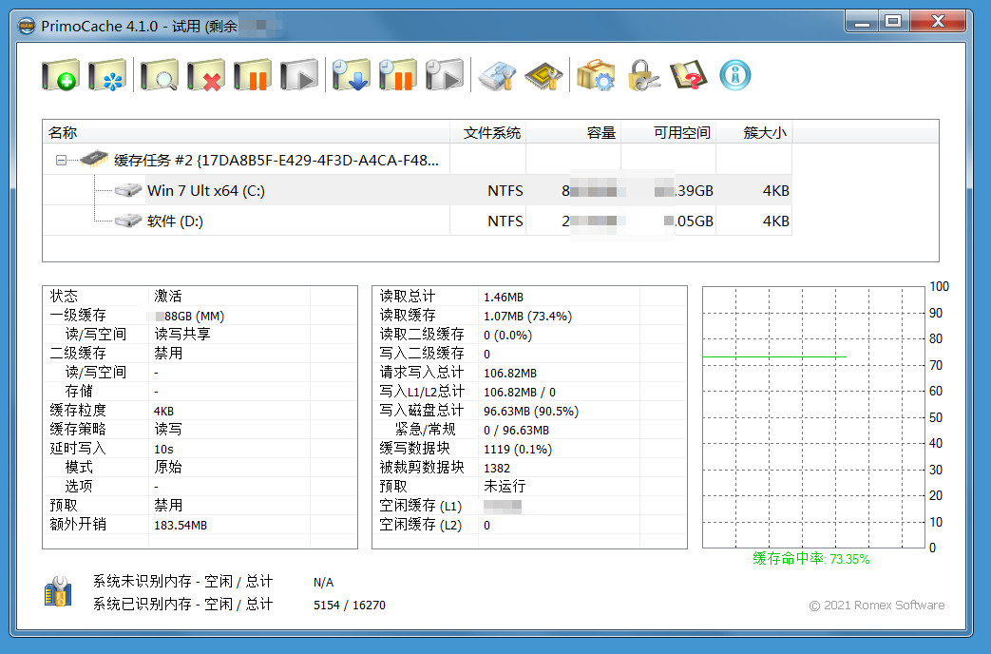991x654 pixels.
Task: Click the © 2021 Romex Software text
Action: (x=877, y=606)
